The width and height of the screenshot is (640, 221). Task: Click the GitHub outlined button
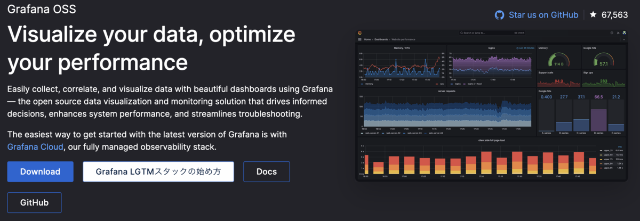click(34, 203)
